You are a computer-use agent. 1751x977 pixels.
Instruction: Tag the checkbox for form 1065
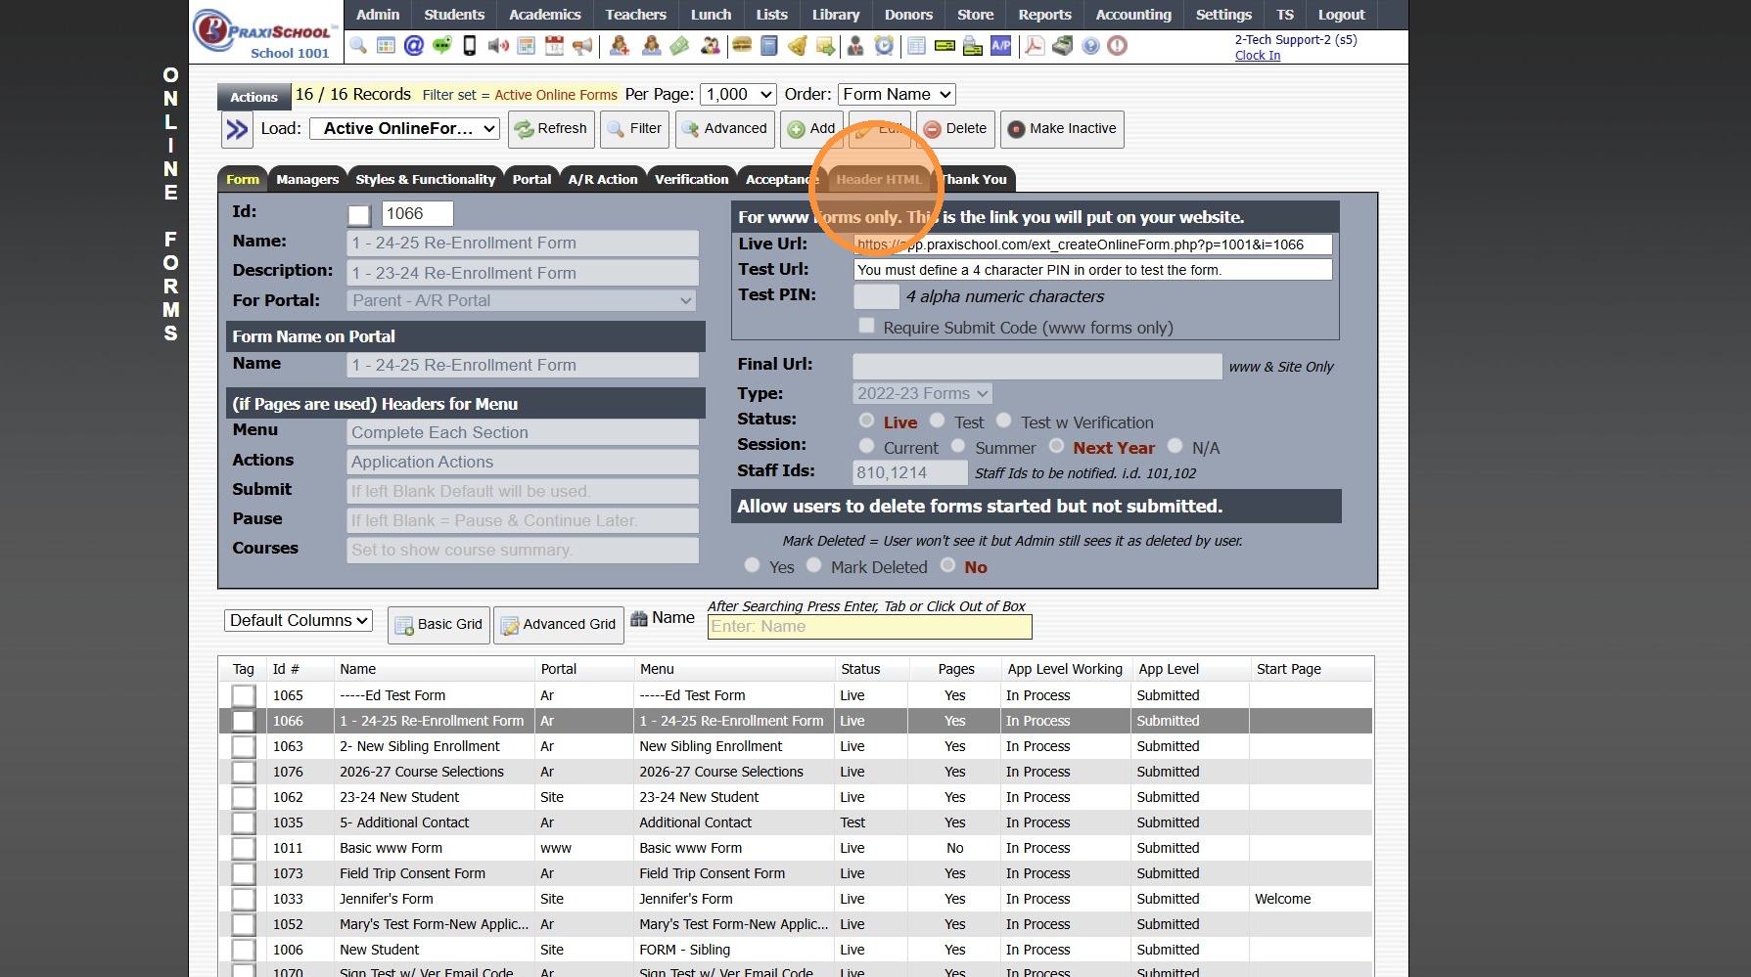[x=243, y=694]
